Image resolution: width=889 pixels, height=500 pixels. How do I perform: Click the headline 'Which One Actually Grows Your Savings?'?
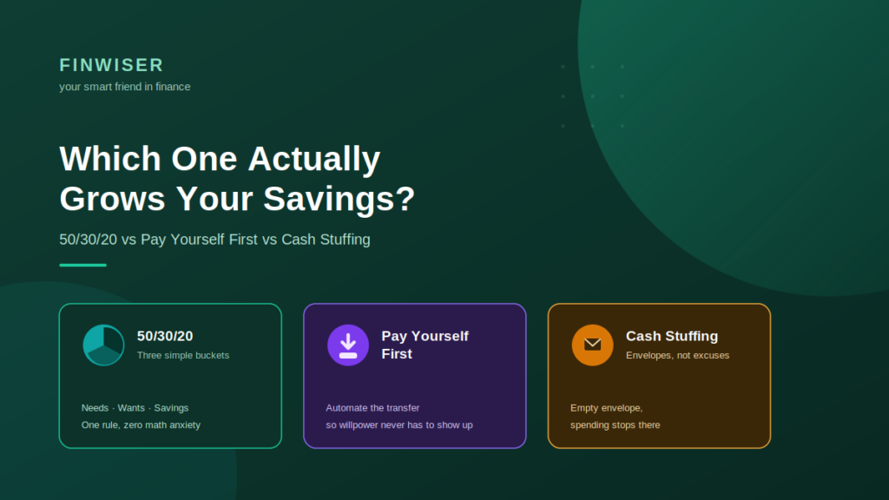tap(237, 179)
